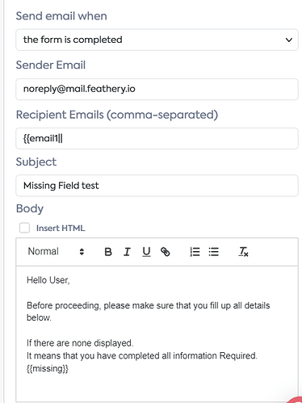
Task: Click the {{missing}} placeholder in body
Action: 48,368
